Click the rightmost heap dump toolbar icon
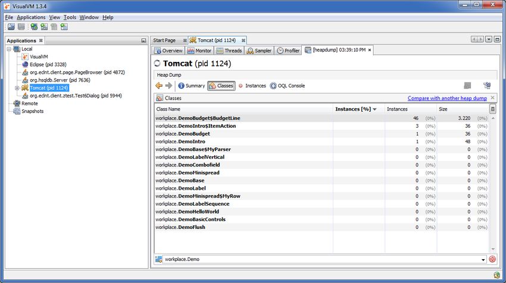Viewport: 506px width, 283px height. click(487, 86)
